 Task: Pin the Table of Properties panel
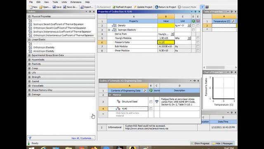[232, 12]
